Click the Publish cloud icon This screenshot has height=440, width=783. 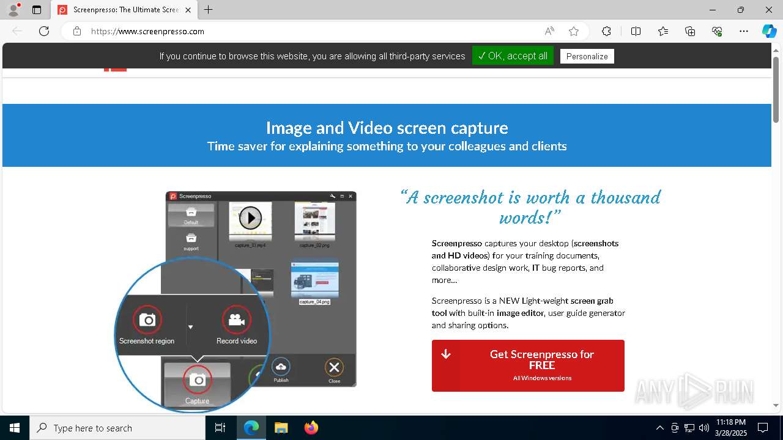tap(281, 367)
